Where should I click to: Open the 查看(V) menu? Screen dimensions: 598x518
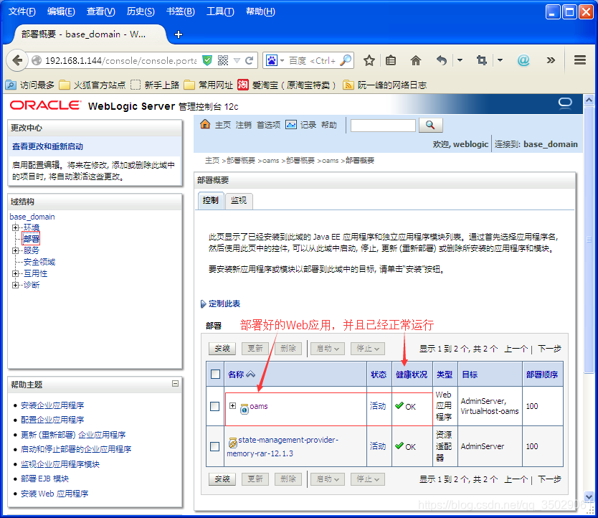click(100, 11)
